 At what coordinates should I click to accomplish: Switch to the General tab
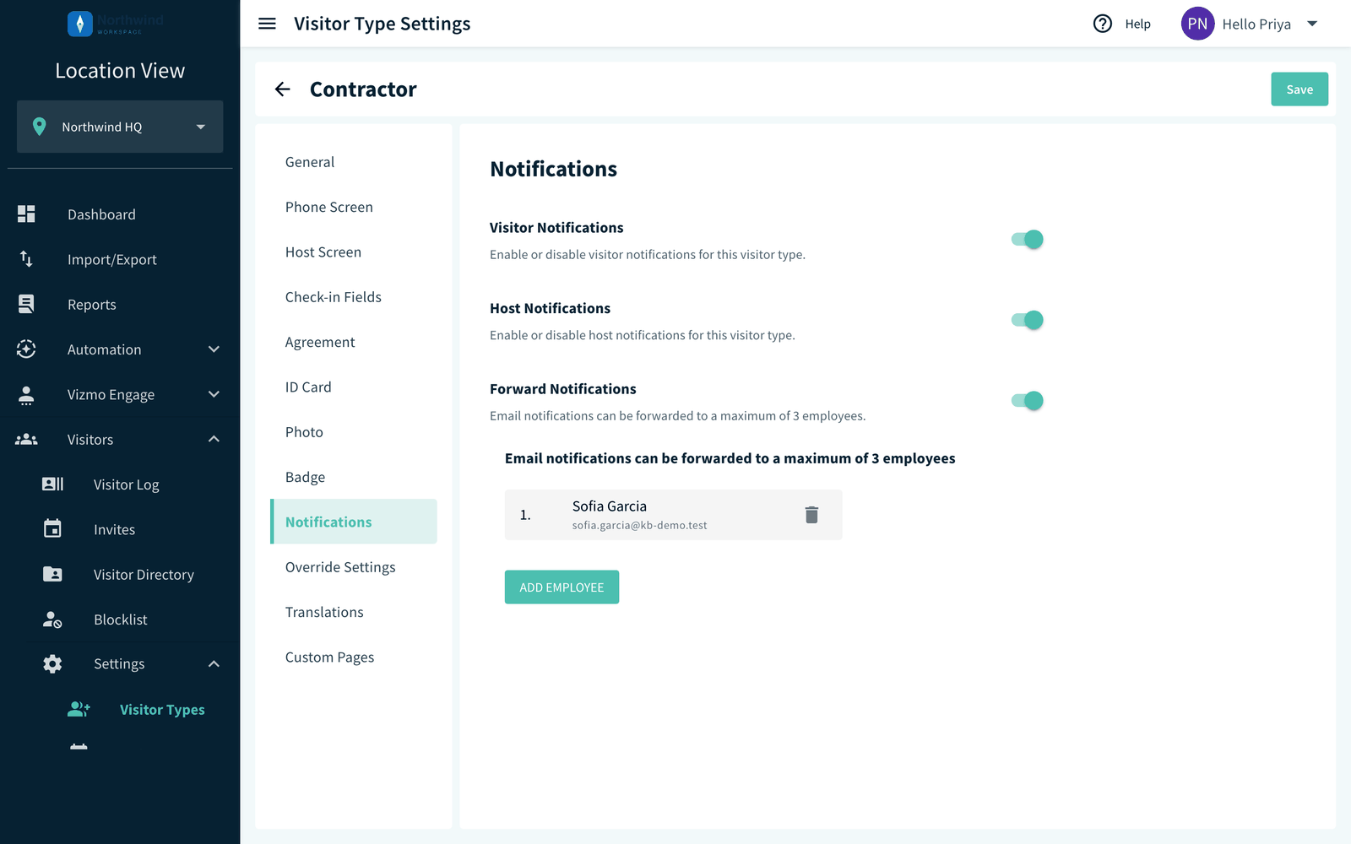(354, 162)
